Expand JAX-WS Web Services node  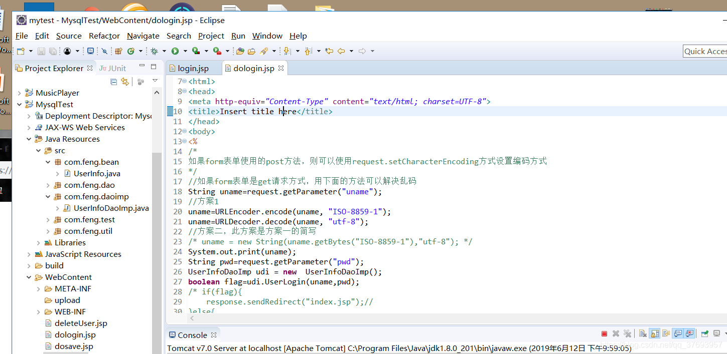pyautogui.click(x=29, y=128)
